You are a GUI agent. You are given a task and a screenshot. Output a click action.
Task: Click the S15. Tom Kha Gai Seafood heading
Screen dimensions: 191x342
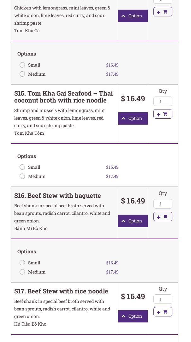point(63,97)
